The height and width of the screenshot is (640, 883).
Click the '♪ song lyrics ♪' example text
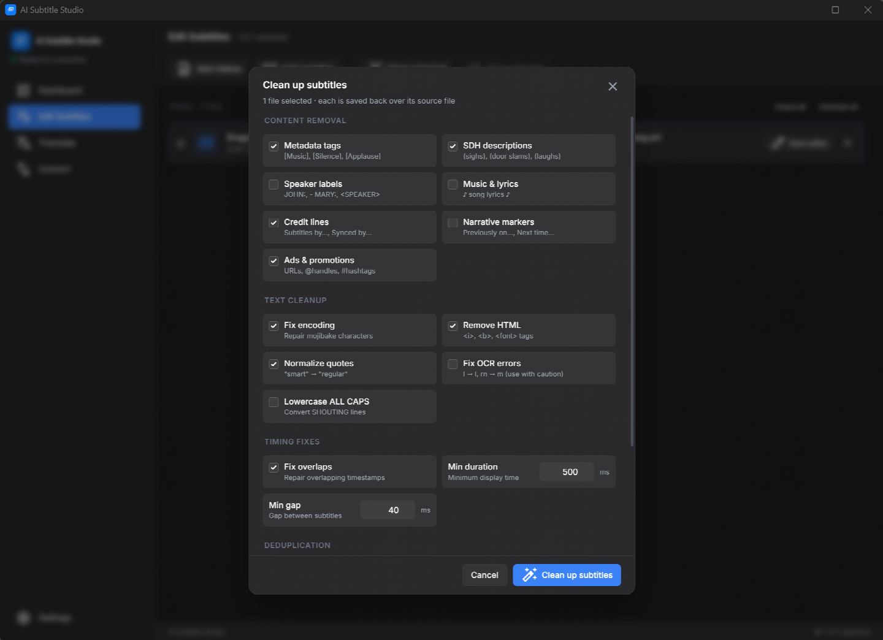point(486,194)
